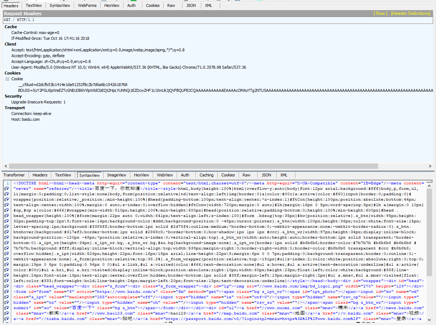
Task: Click the request headers horizontal scrollbar
Action: pyautogui.click(x=193, y=166)
